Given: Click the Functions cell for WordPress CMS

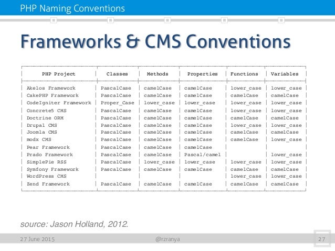Looking at the screenshot, I should [x=246, y=176].
